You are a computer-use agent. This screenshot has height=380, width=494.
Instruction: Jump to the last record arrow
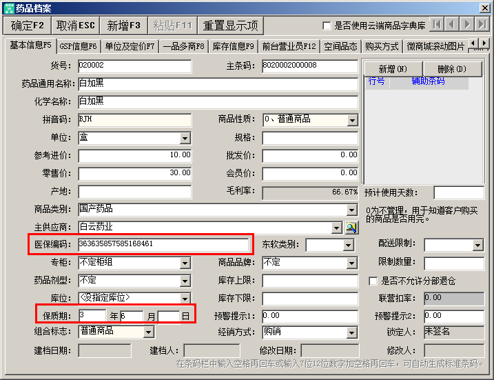482,25
